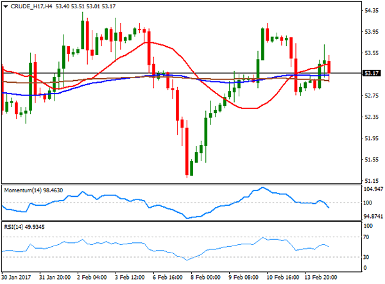Select time axis label 30 Jan 2017
The width and height of the screenshot is (385, 284).
[x=16, y=278]
